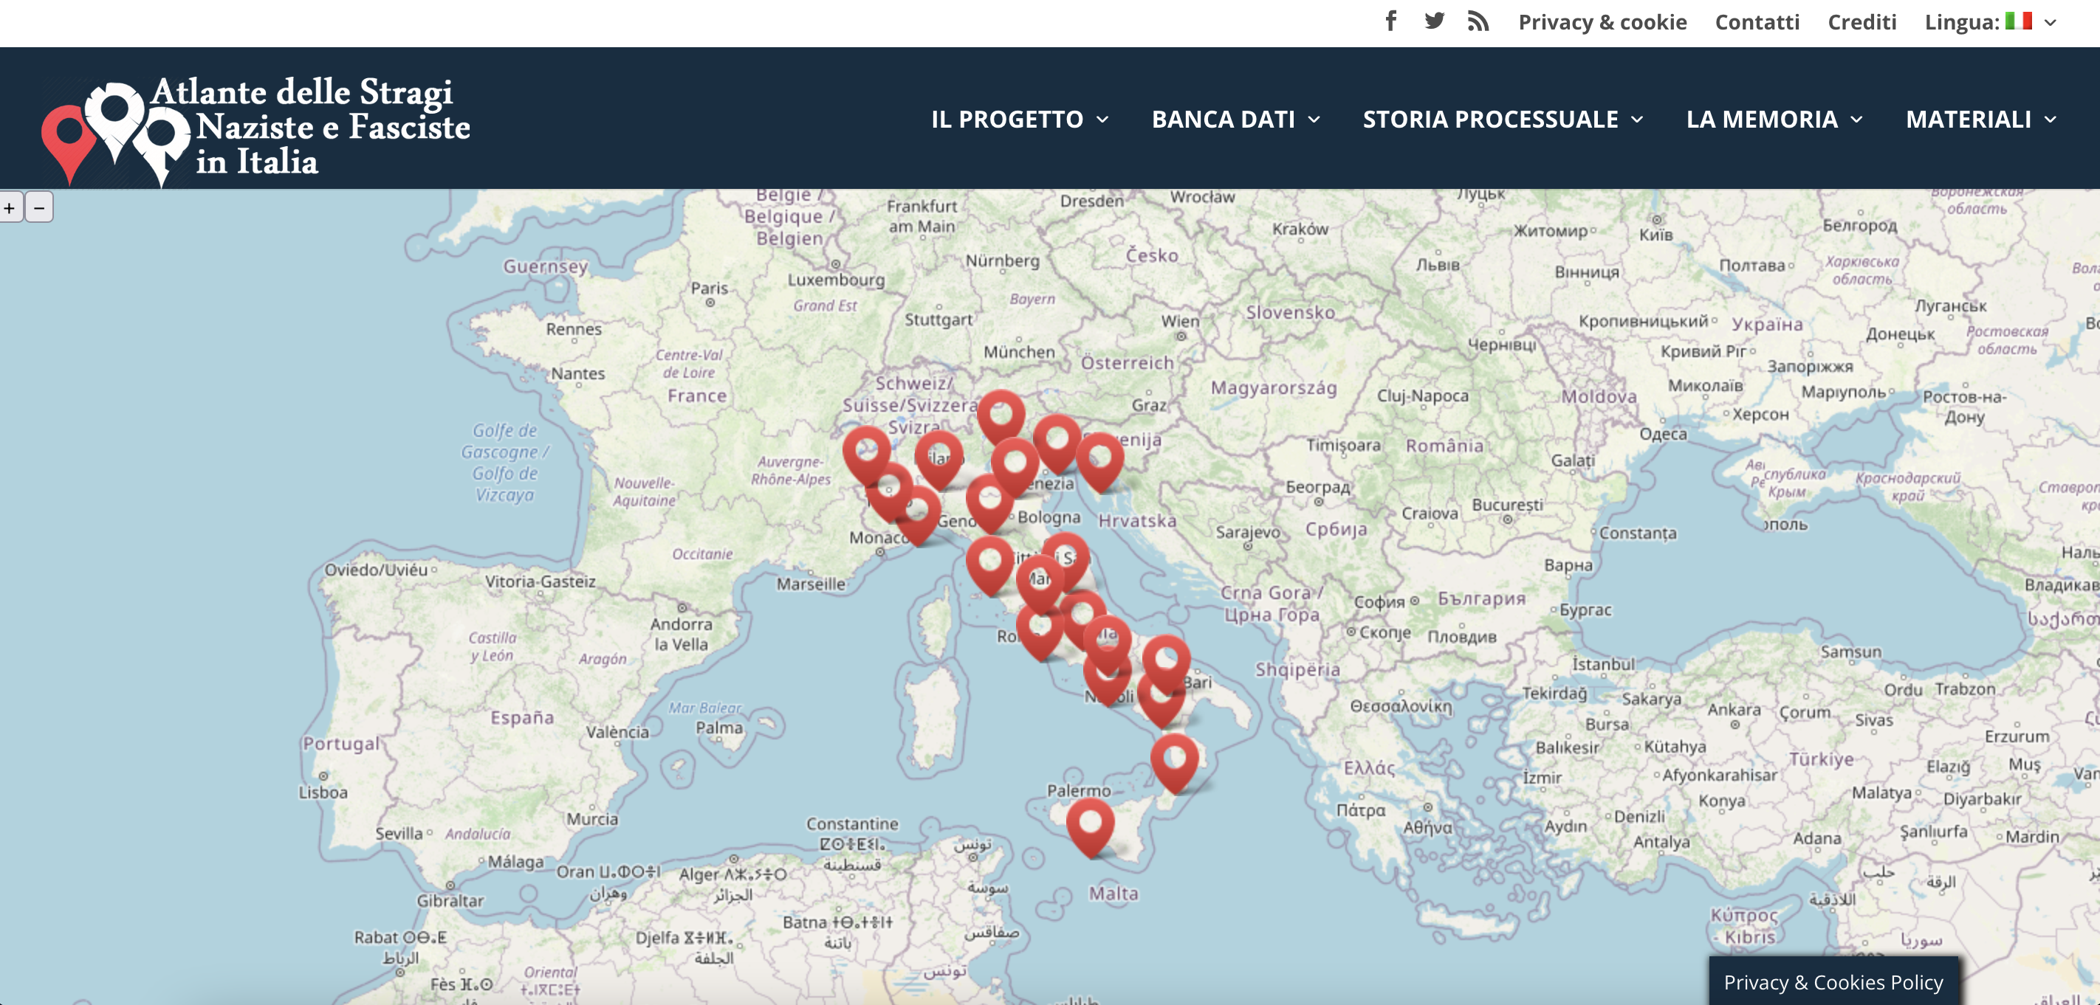Select the northernmost marker below München
Image resolution: width=2100 pixels, height=1005 pixels.
[1001, 418]
